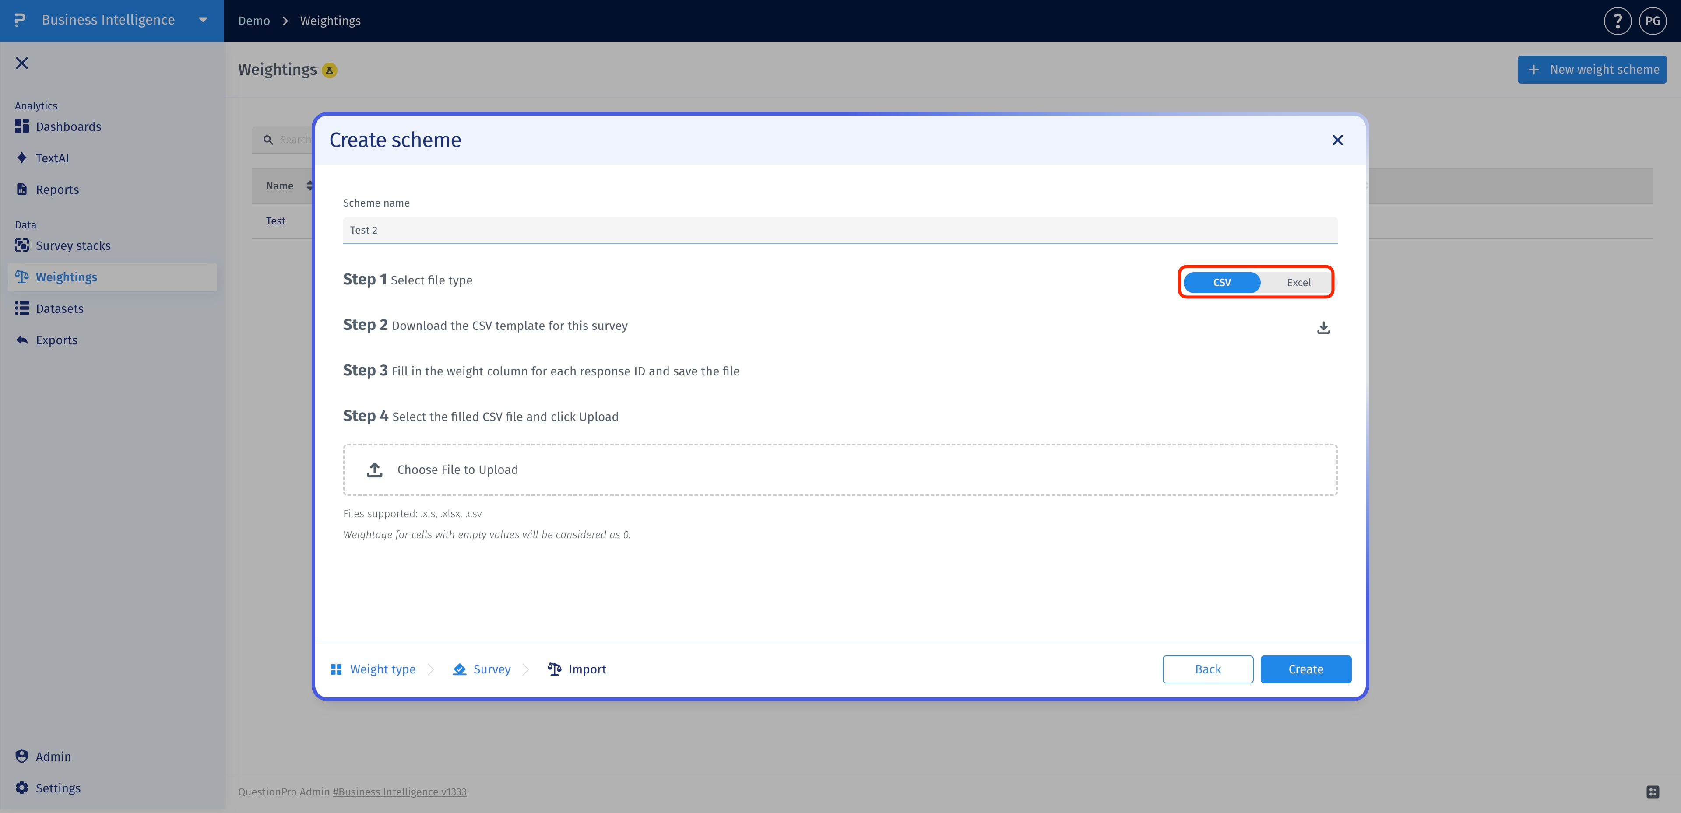Click the Admin shield icon
This screenshot has width=1681, height=813.
[x=22, y=756]
